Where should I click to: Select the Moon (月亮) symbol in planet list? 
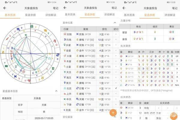(x=65, y=40)
